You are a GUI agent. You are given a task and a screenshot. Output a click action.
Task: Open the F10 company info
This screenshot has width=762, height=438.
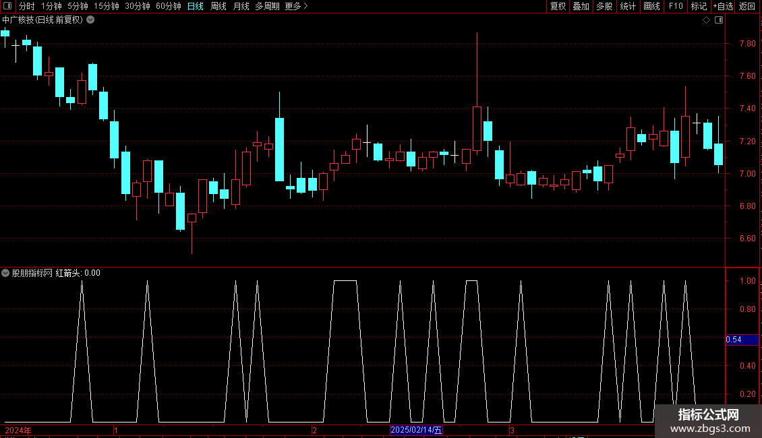[x=676, y=6]
